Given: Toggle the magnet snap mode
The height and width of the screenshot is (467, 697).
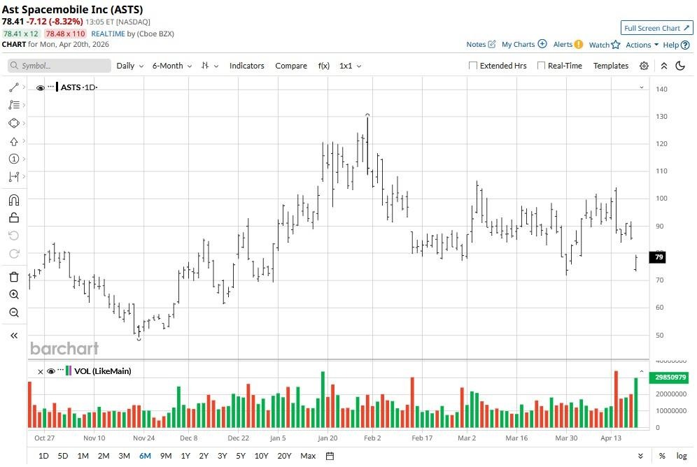Looking at the screenshot, I should pyautogui.click(x=14, y=200).
